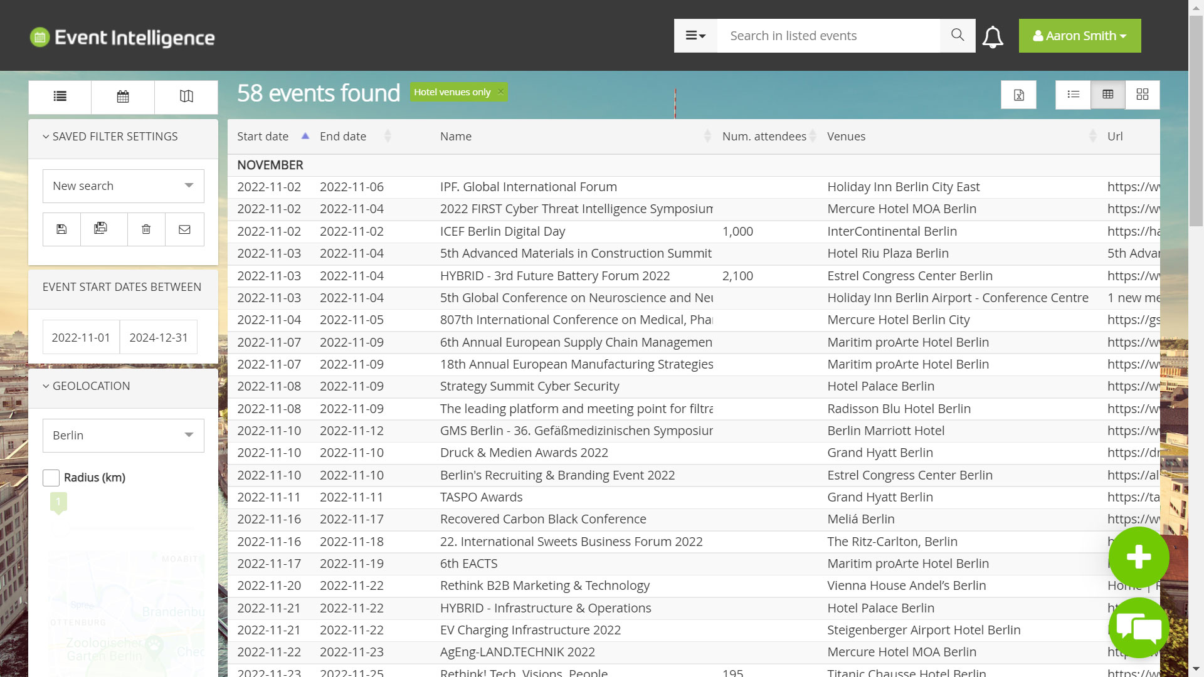Open the search options hamburger menu

695,36
